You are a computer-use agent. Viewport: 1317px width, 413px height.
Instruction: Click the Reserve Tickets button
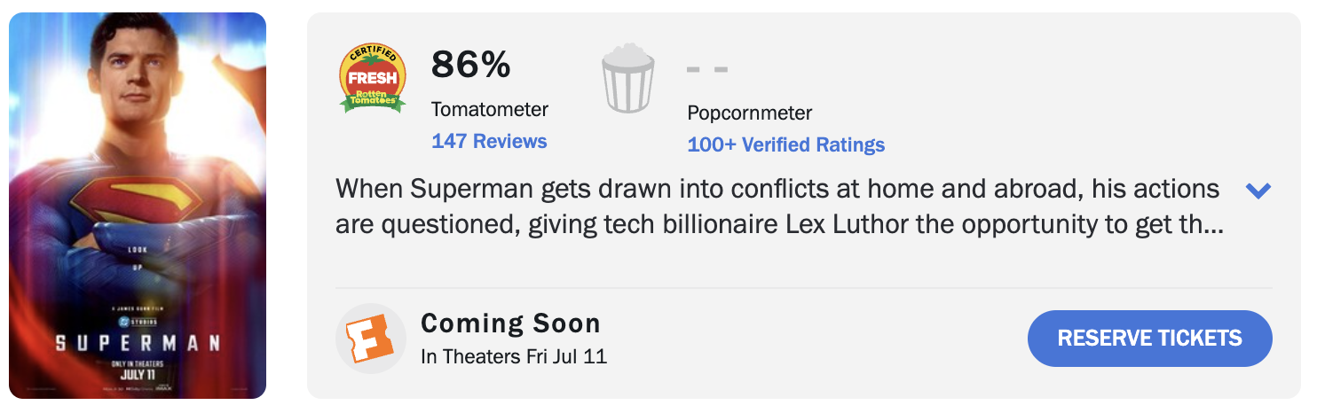coord(1150,339)
